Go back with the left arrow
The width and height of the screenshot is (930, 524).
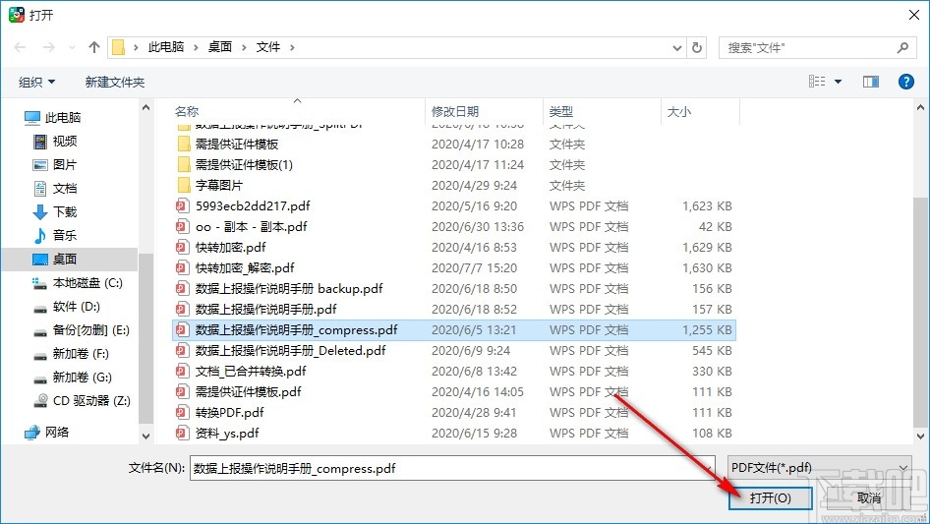[x=20, y=47]
